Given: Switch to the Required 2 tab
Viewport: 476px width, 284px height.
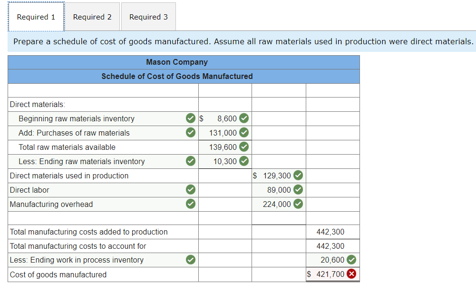Looking at the screenshot, I should point(92,16).
